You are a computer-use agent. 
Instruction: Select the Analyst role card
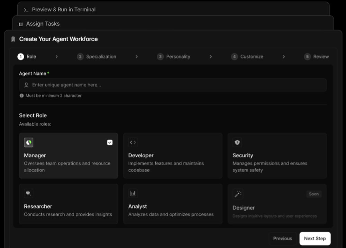[173, 204]
